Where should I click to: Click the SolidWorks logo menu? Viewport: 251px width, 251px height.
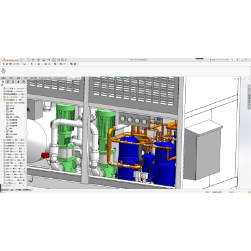11,60
